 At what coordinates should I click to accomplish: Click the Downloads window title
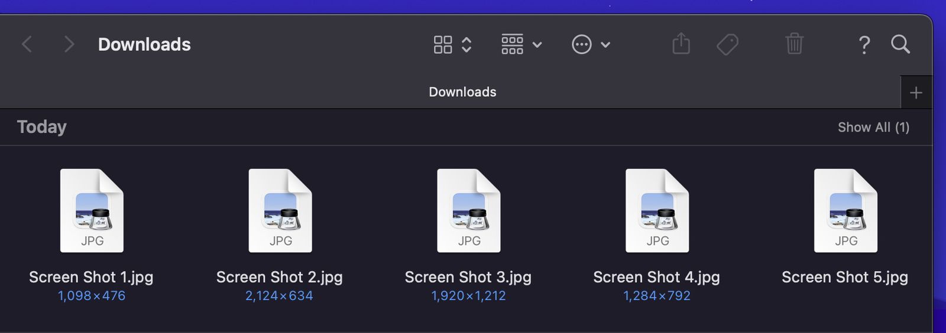(x=144, y=44)
